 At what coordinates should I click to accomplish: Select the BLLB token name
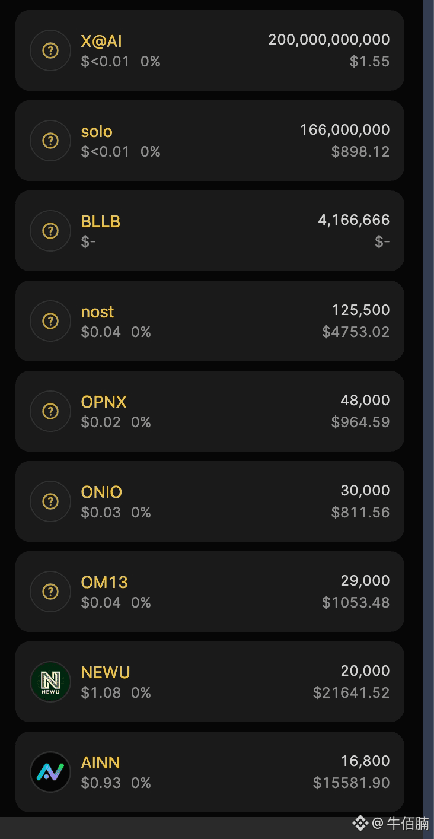(x=101, y=221)
